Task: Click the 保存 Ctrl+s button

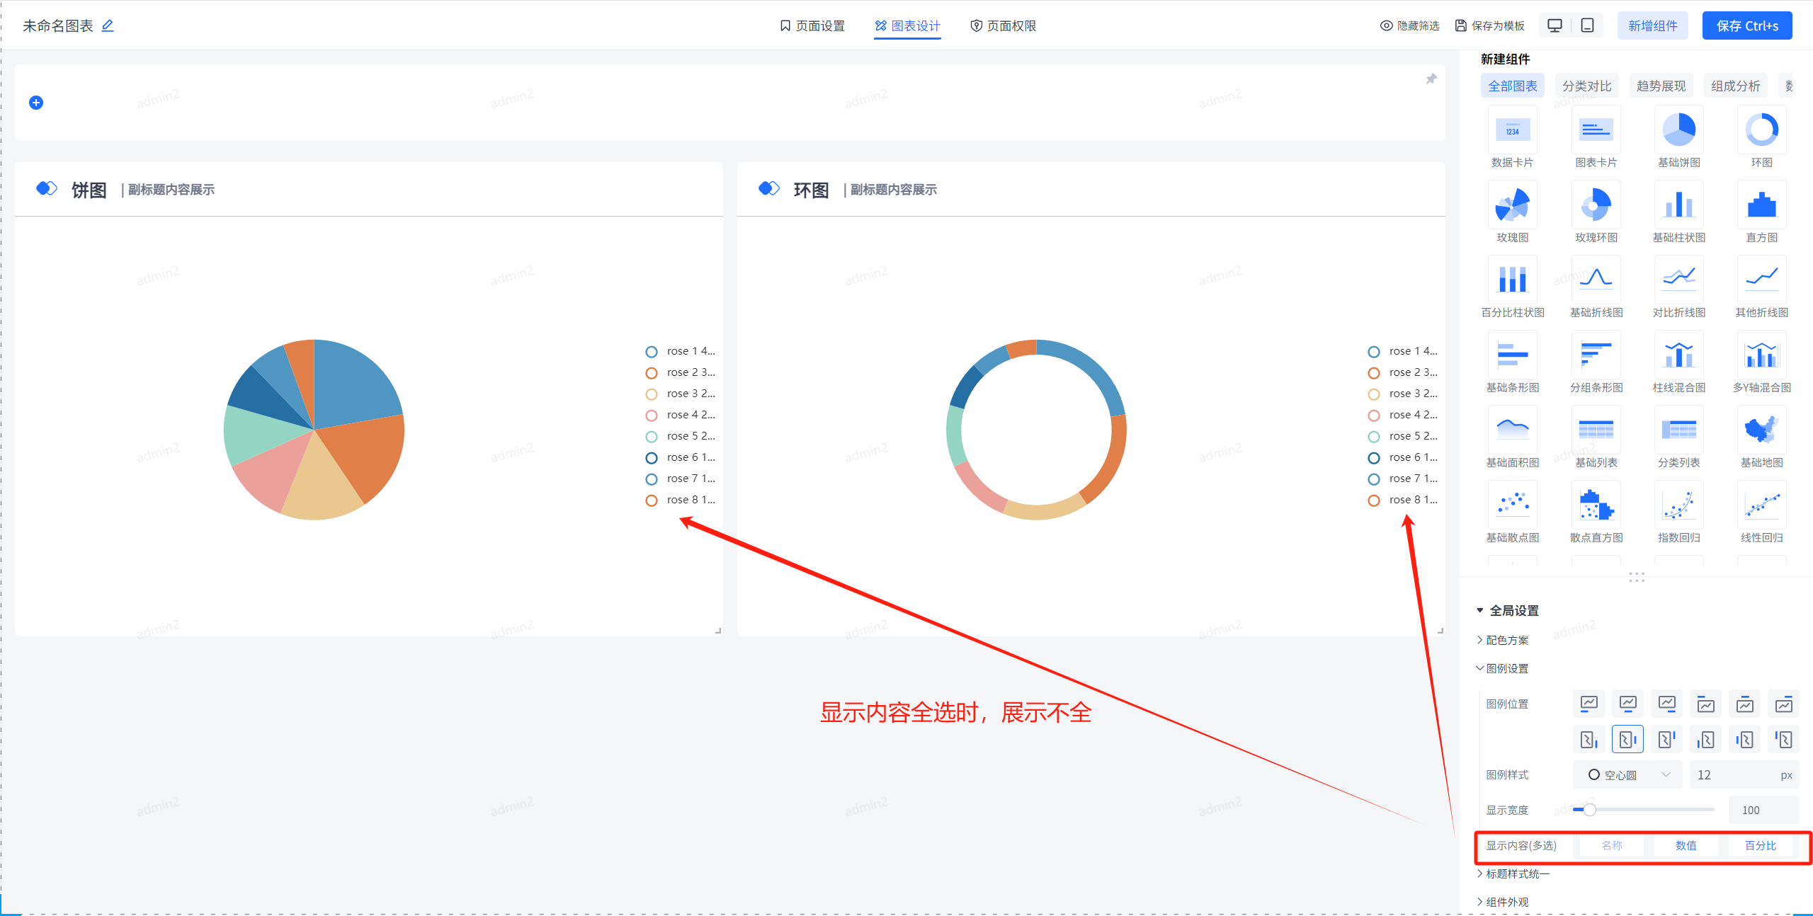Action: pos(1746,26)
